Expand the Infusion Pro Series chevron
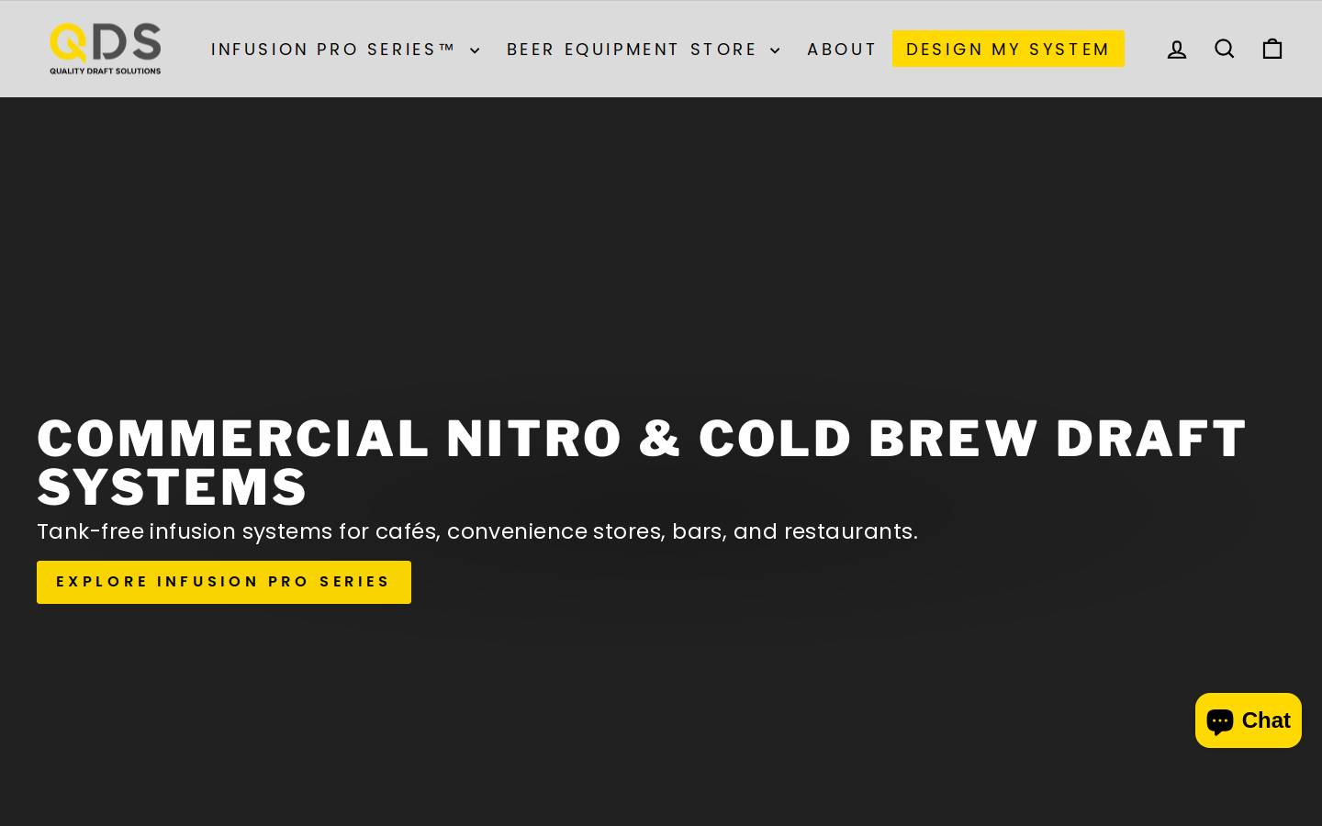The width and height of the screenshot is (1322, 826). pos(475,50)
